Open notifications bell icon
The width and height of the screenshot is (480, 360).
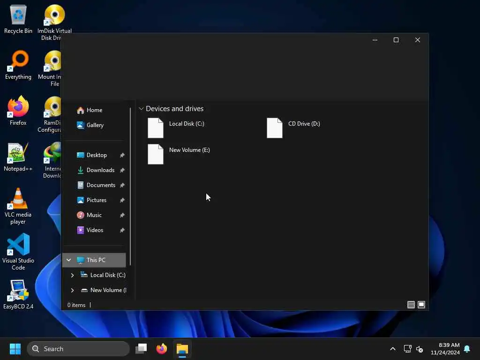pyautogui.click(x=467, y=349)
